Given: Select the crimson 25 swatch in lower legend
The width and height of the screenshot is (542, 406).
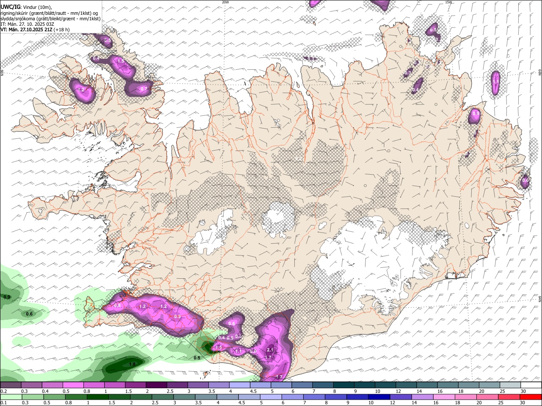Looking at the screenshot, I should [509, 397].
